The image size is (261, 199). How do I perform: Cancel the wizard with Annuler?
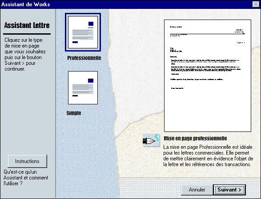tap(197, 190)
